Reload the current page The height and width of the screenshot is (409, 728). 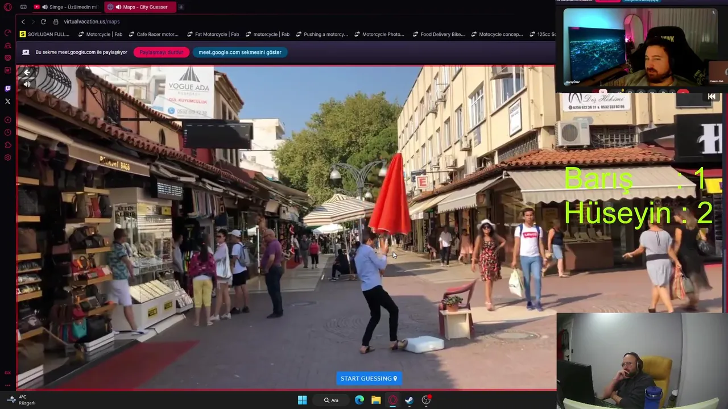pos(43,22)
